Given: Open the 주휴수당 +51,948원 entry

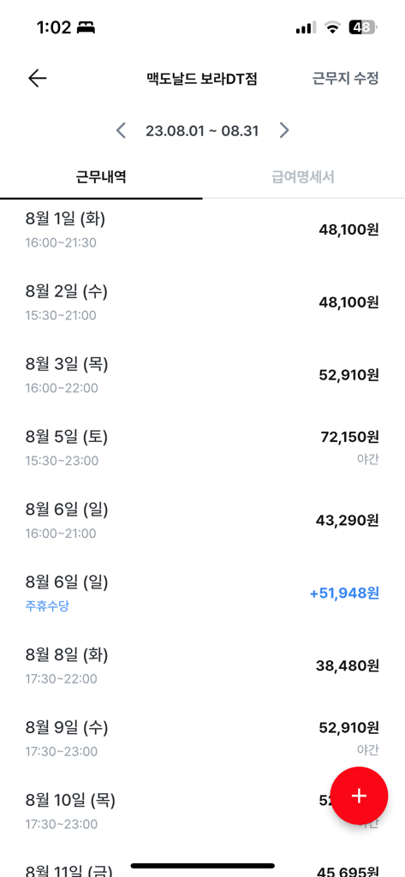Looking at the screenshot, I should coord(202,593).
